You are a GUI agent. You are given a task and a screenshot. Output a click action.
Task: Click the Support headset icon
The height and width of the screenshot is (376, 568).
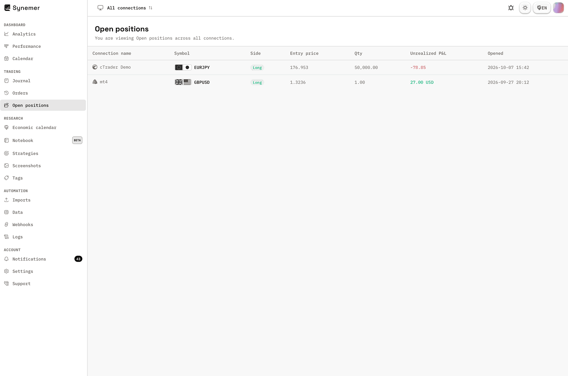click(x=6, y=284)
